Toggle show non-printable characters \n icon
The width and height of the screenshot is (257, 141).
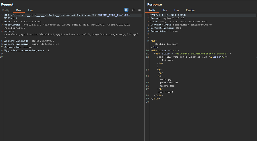click(x=133, y=10)
